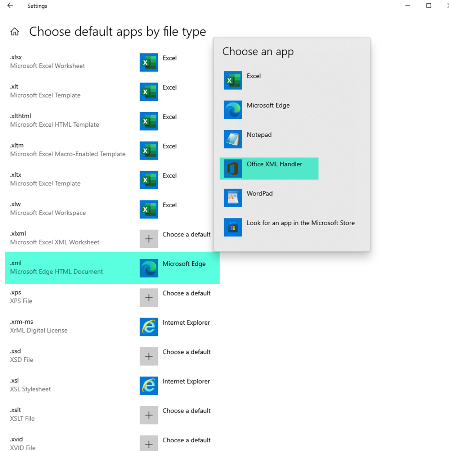
Task: Click the plus icon for .xvid
Action: click(x=149, y=443)
